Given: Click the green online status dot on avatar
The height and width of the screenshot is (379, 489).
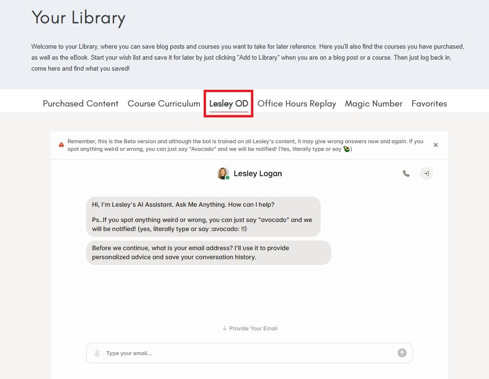Looking at the screenshot, I should [x=228, y=178].
